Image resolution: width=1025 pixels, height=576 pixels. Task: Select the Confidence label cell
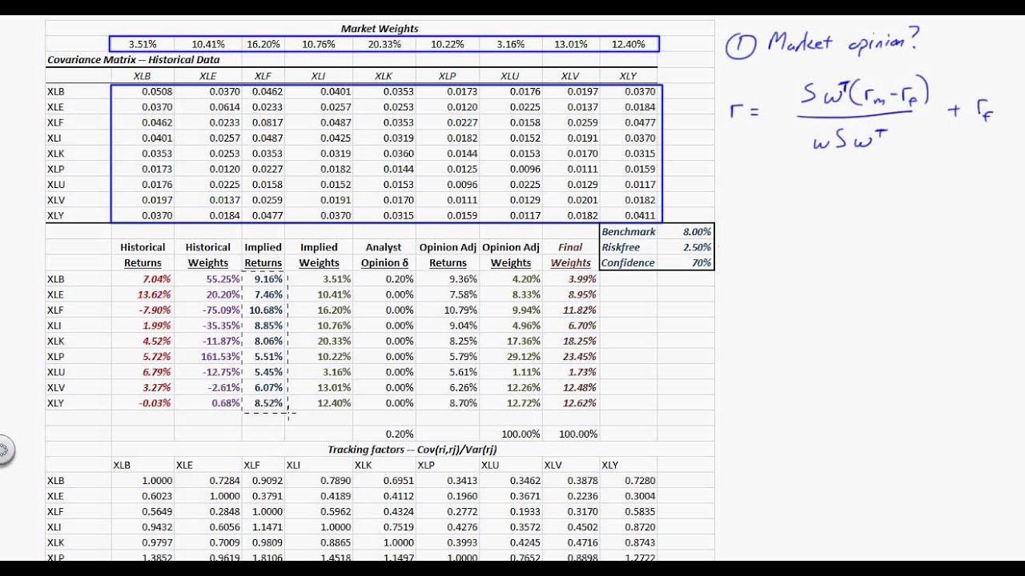[x=628, y=262]
